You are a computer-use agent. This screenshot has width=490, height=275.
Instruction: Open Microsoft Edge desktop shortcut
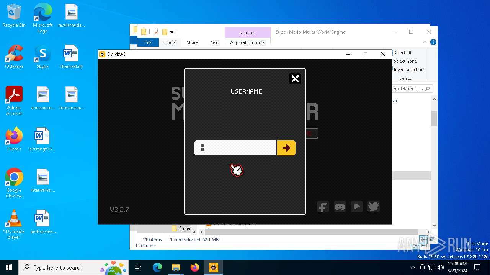42,18
